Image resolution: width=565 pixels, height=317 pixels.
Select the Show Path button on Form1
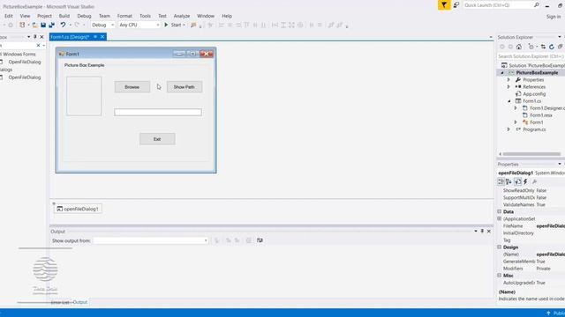tap(185, 87)
